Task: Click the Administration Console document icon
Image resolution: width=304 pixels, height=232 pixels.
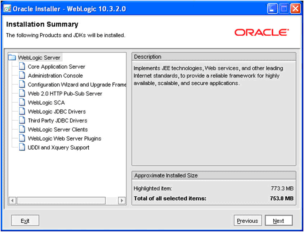Action: coord(22,75)
